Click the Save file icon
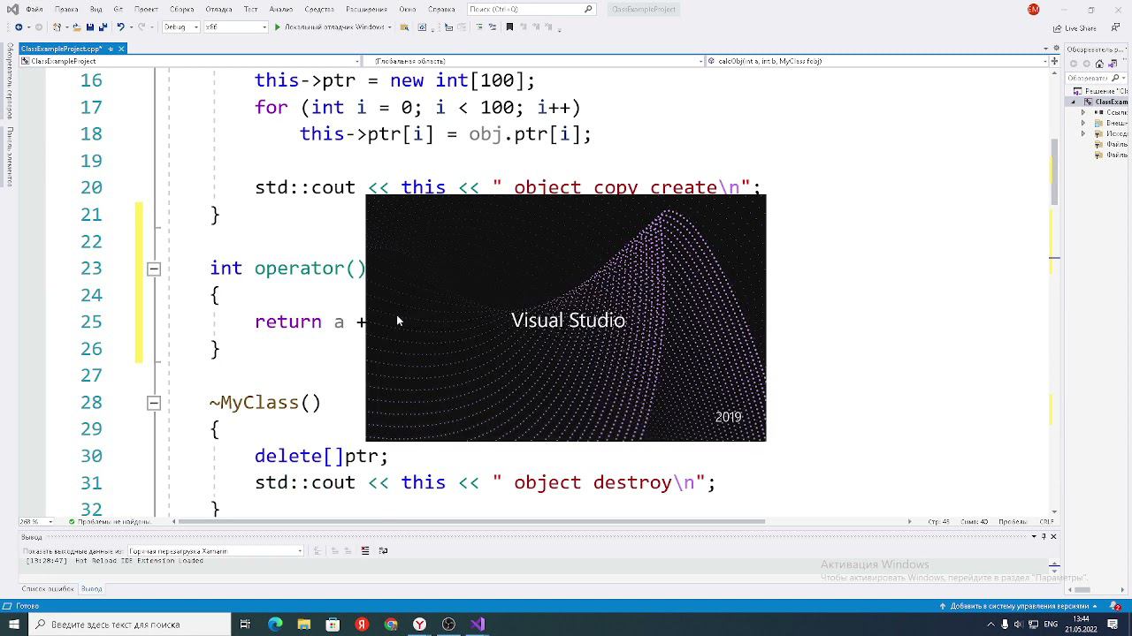This screenshot has width=1132, height=636. pyautogui.click(x=91, y=27)
